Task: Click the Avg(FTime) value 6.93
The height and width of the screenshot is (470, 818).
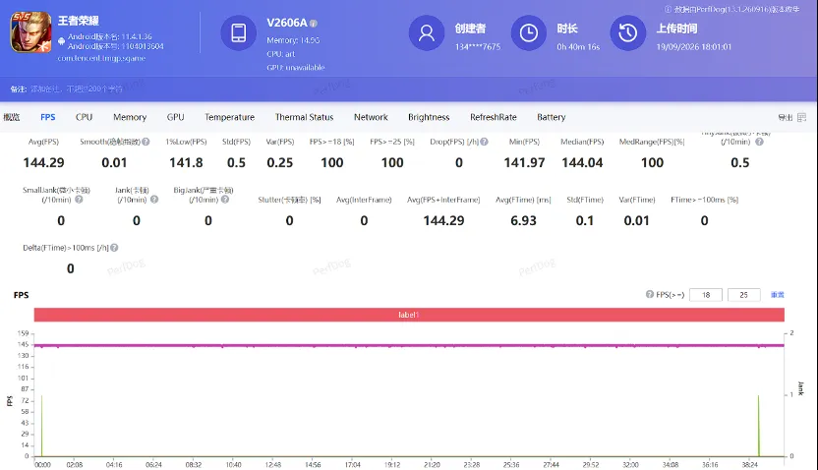Action: 523,220
